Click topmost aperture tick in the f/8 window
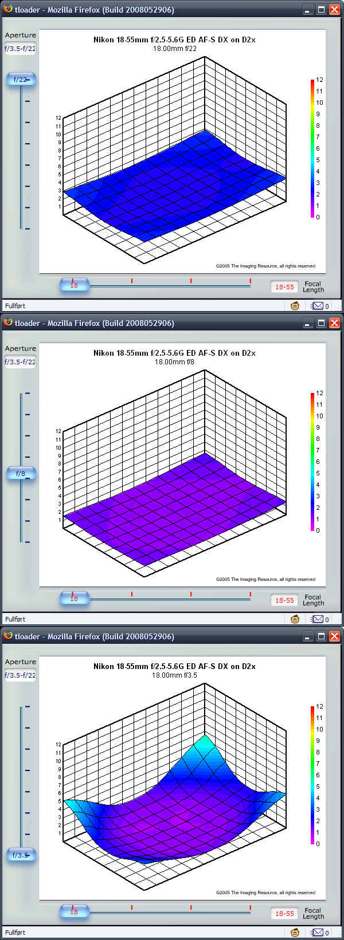This screenshot has height=940, width=344. [x=28, y=394]
